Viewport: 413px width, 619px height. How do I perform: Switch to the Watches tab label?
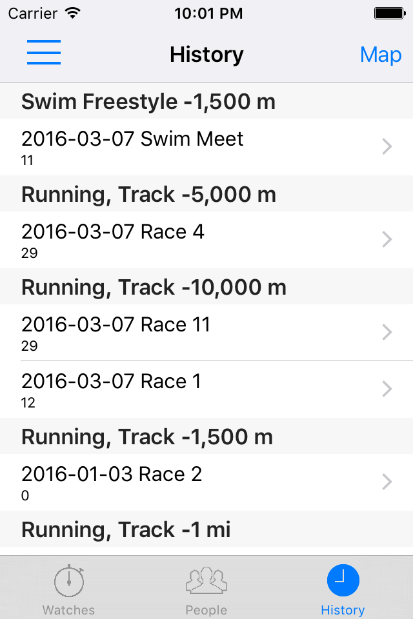pyautogui.click(x=69, y=610)
